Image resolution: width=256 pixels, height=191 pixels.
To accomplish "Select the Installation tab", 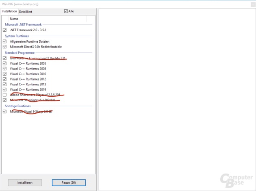I will 9,11.
